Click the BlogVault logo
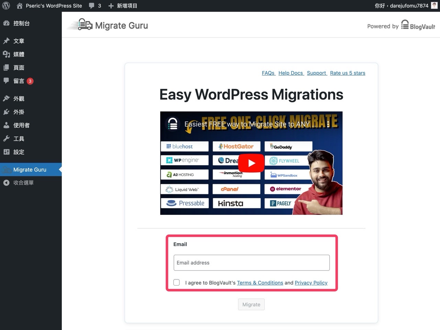Screen dimensions: 440x330 pyautogui.click(x=418, y=25)
